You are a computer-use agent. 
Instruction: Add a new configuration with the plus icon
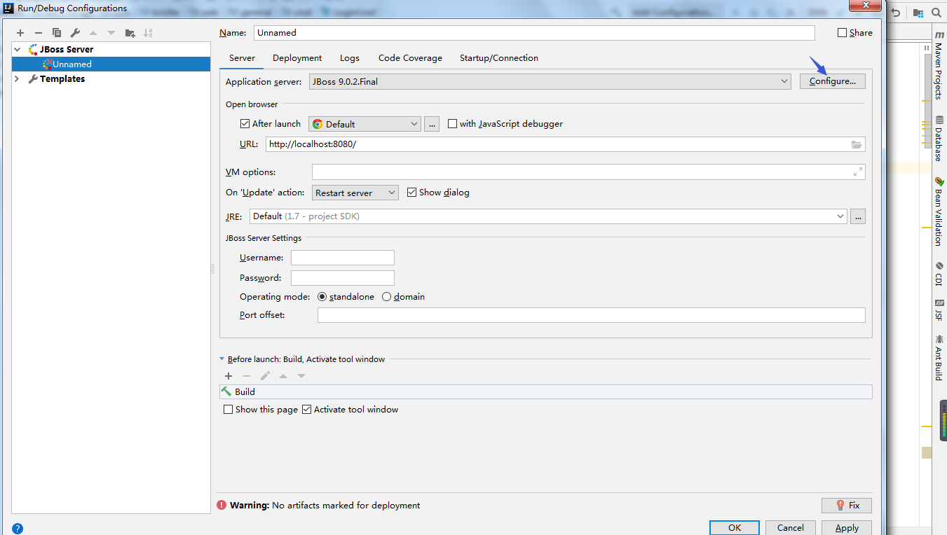(x=20, y=33)
